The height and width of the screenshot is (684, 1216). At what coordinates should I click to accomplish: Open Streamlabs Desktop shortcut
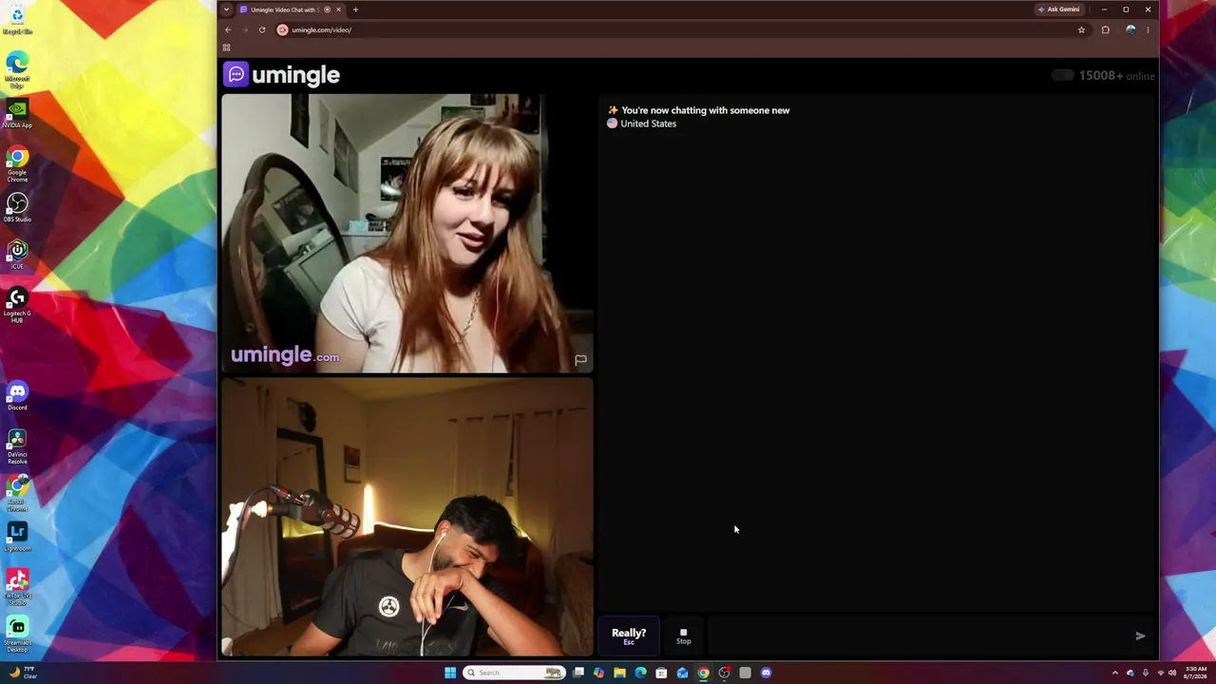coord(17,635)
